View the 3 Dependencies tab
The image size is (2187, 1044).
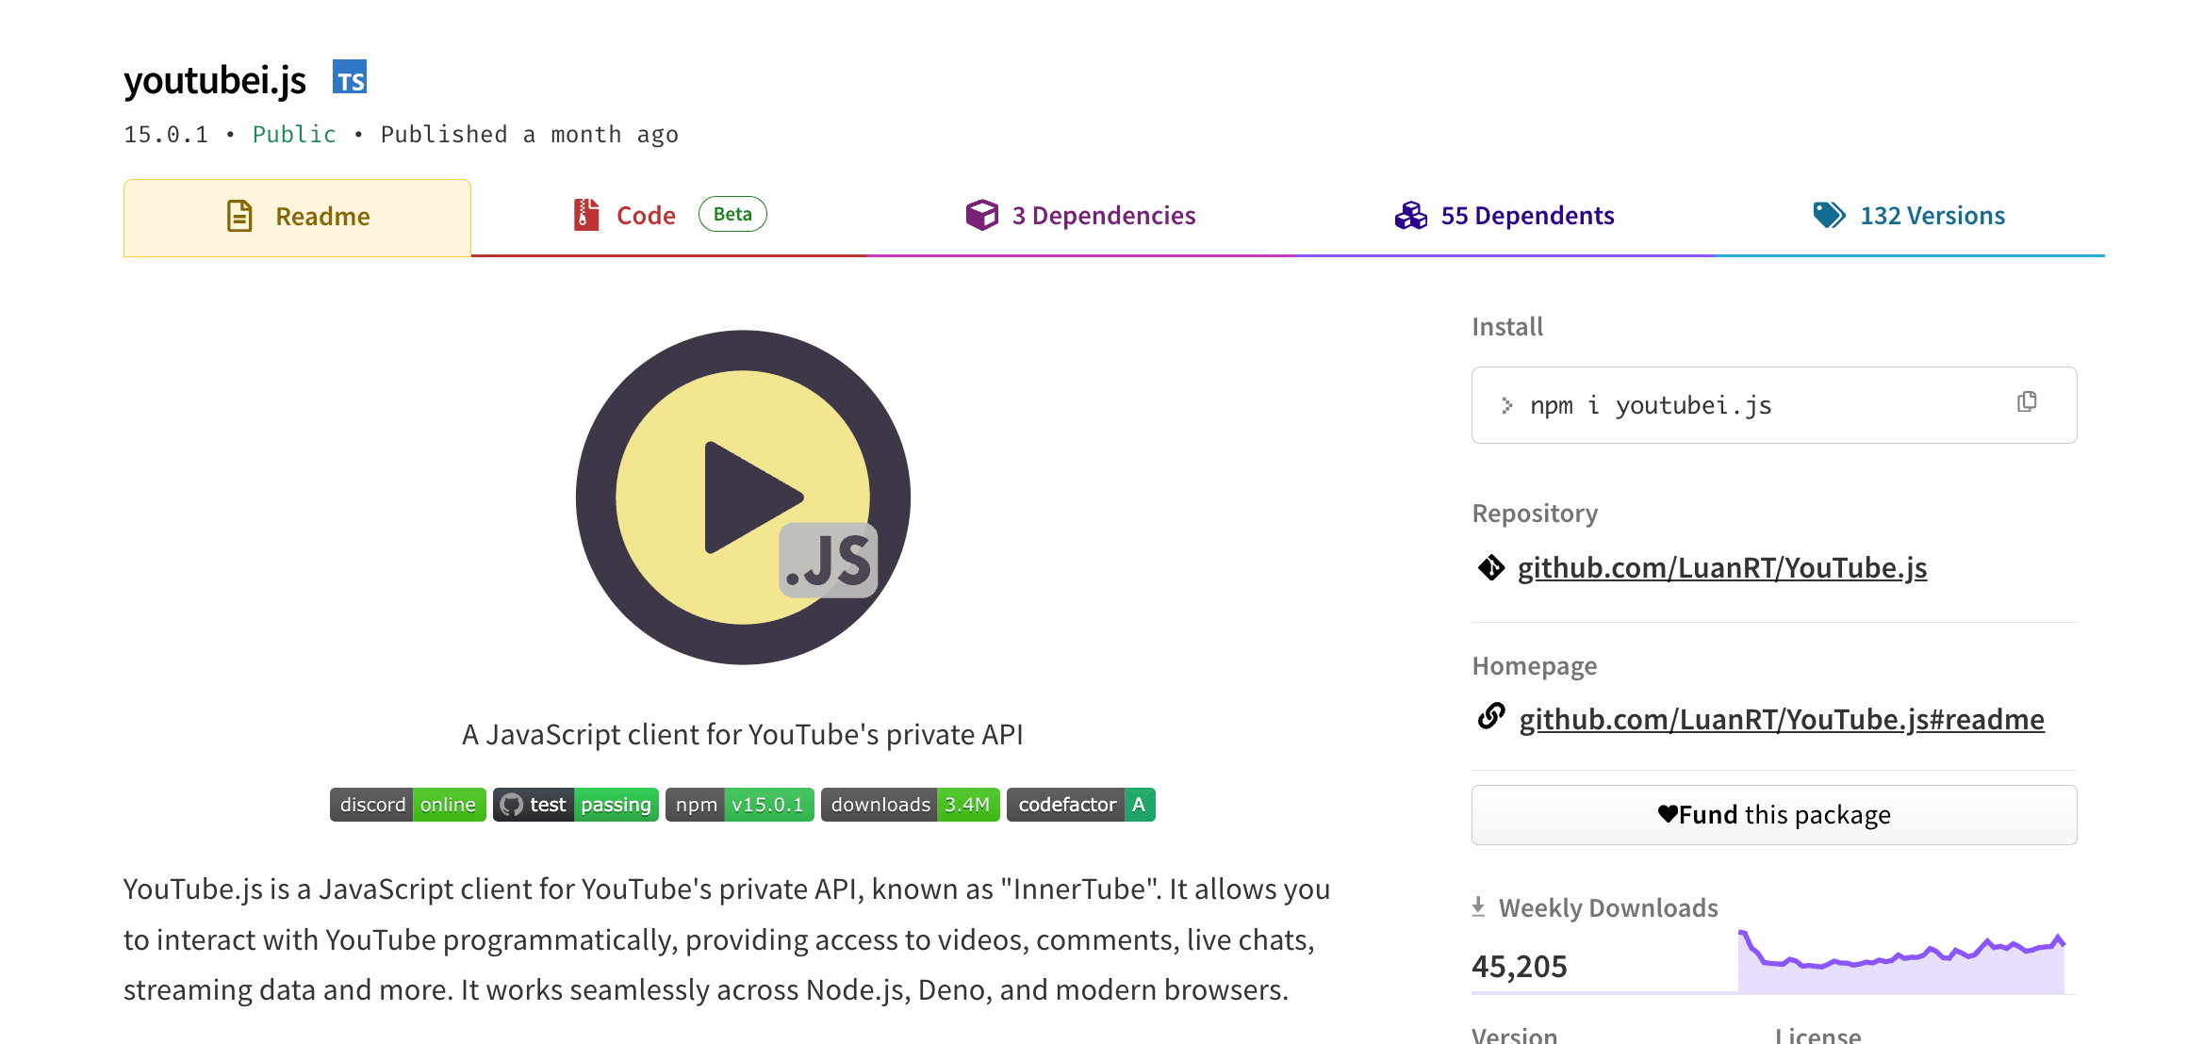click(1080, 216)
